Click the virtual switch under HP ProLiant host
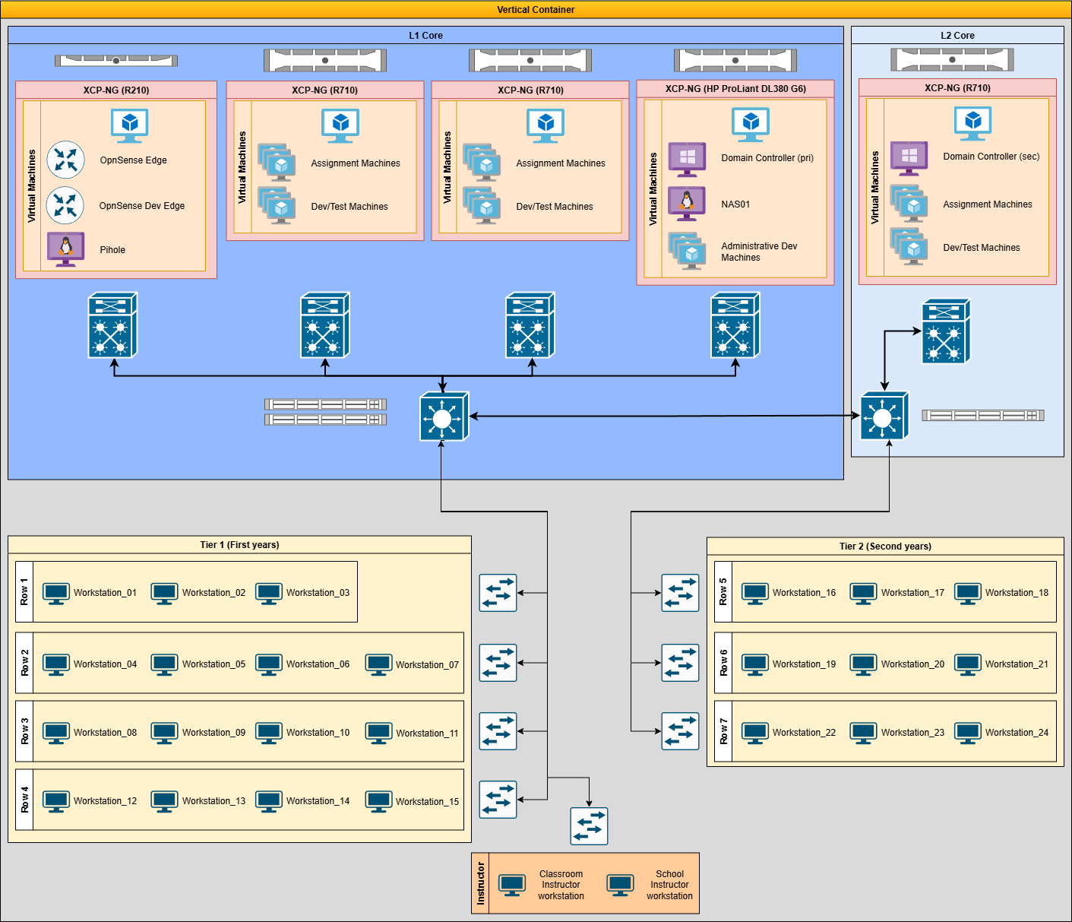Screen dimensions: 1072x922 coord(735,325)
